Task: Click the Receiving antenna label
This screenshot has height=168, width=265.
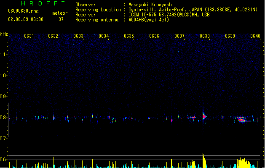Action: 97,20
